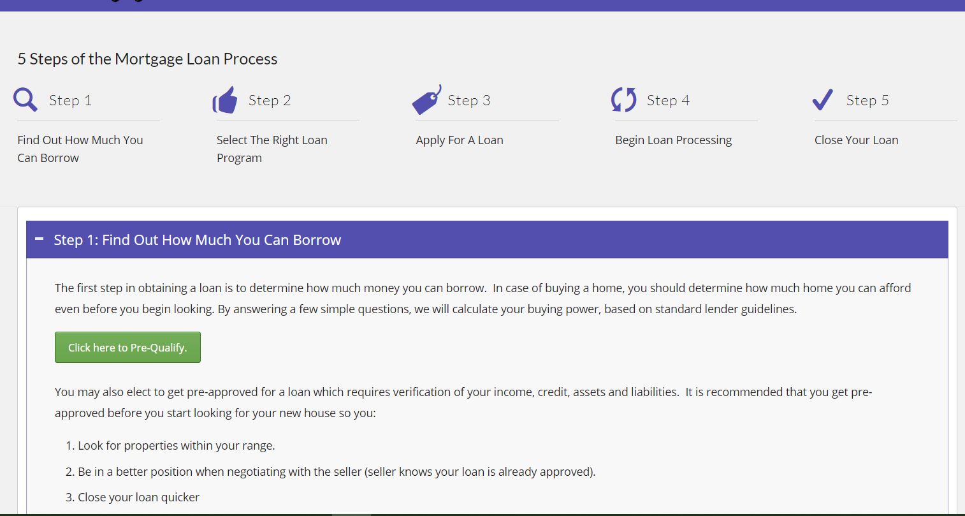Open the Step 4 heading label
This screenshot has height=516, width=965.
668,100
